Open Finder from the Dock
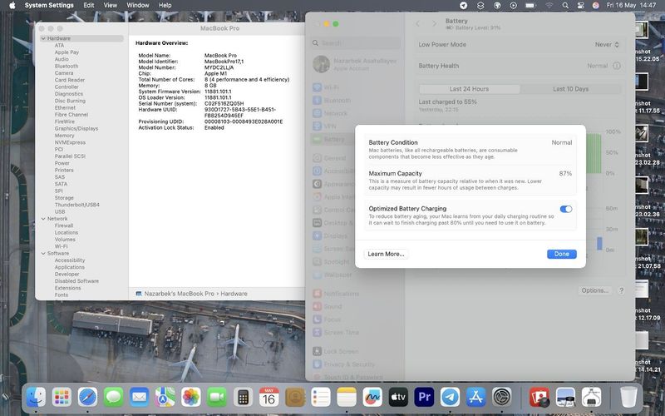 (36, 398)
